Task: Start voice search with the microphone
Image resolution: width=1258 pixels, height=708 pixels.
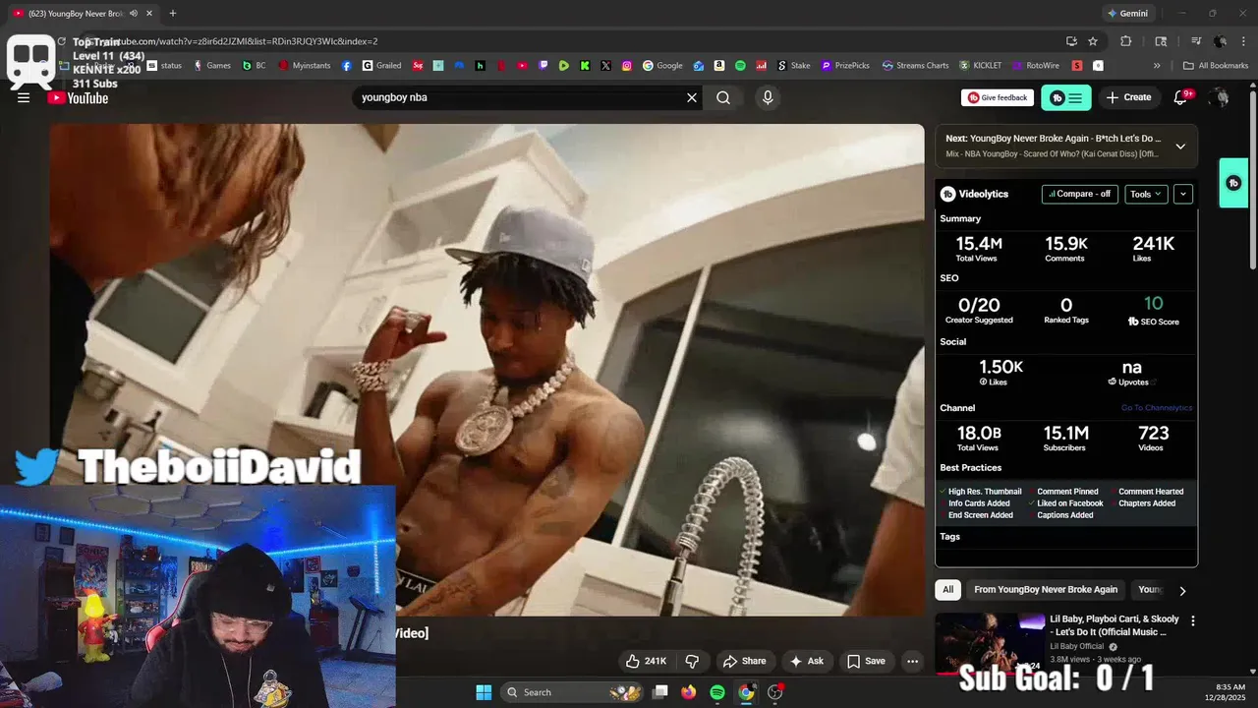Action: pyautogui.click(x=768, y=97)
